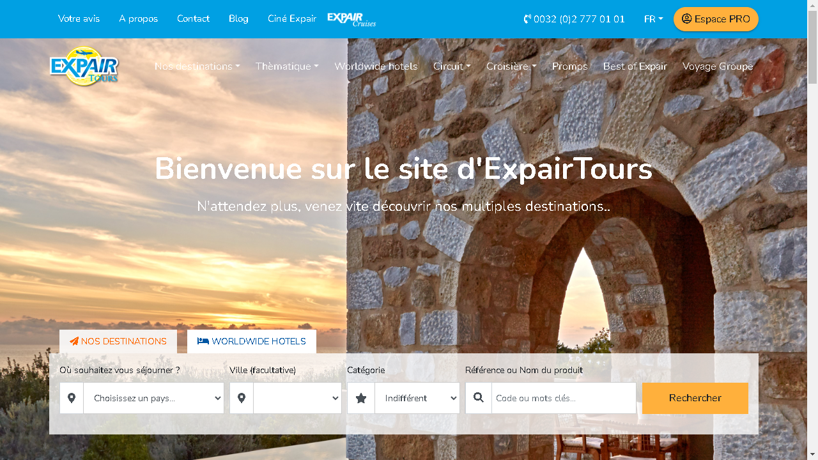
Task: Switch to the WORLDWIDE HOTELS tab
Action: 252,341
